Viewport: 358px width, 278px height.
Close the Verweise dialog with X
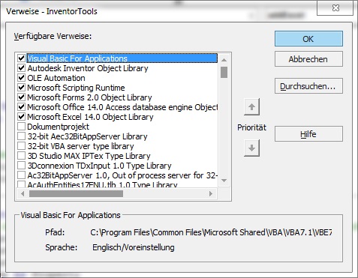pos(335,8)
